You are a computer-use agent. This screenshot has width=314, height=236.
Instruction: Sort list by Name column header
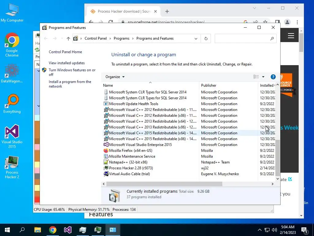[x=150, y=85]
